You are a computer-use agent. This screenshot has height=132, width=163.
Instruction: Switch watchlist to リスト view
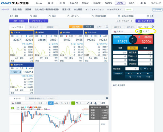(99, 27)
